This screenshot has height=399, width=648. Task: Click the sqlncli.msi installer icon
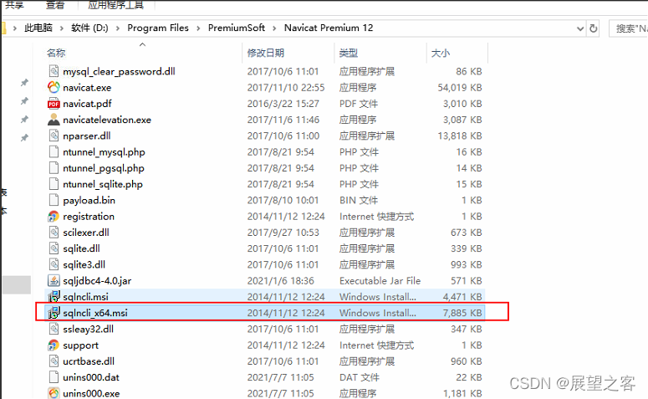(x=54, y=296)
